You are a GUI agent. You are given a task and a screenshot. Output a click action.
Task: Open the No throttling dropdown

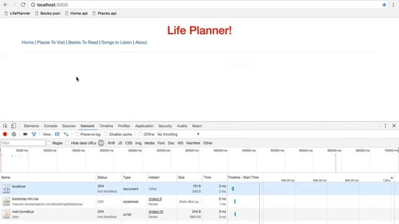click(x=178, y=134)
